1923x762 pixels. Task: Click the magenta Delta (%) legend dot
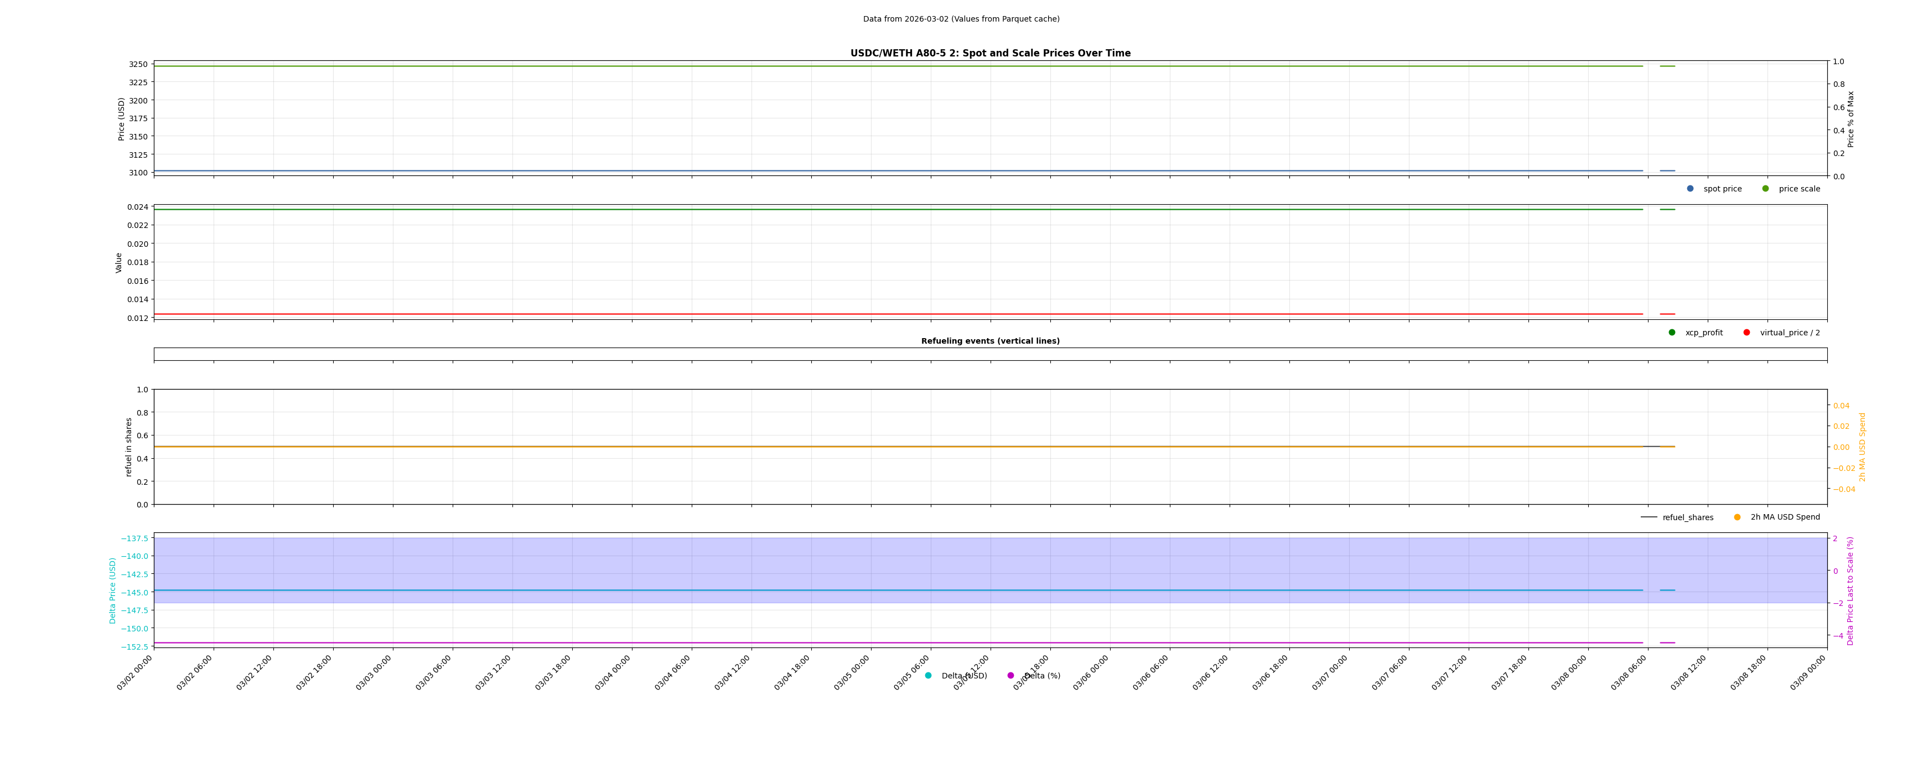point(1011,676)
